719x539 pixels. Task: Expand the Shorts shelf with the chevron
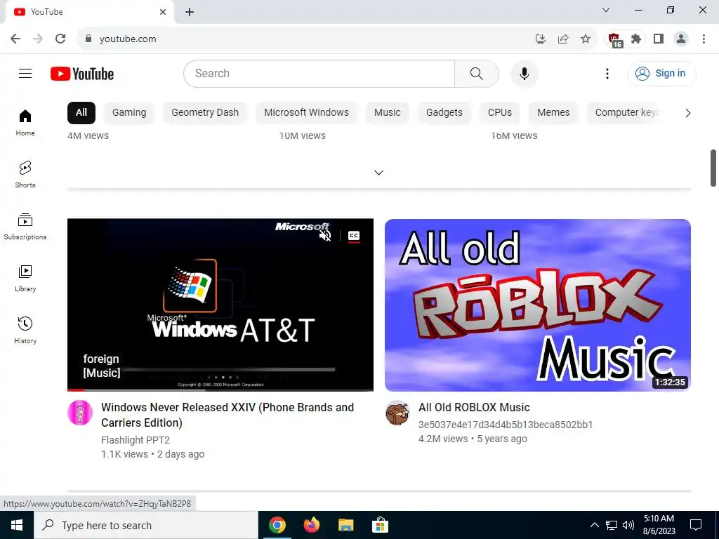click(378, 173)
